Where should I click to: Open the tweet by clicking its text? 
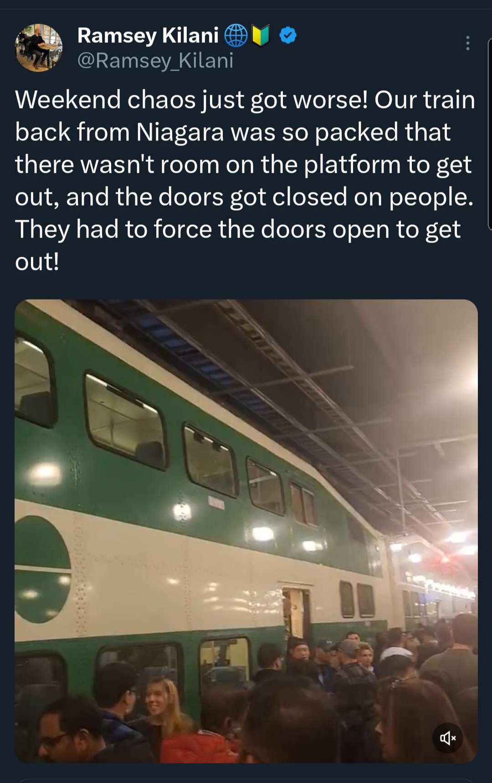(245, 181)
